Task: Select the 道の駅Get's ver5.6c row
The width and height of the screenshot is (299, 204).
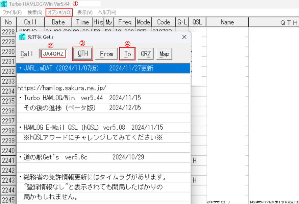Action: (x=103, y=157)
